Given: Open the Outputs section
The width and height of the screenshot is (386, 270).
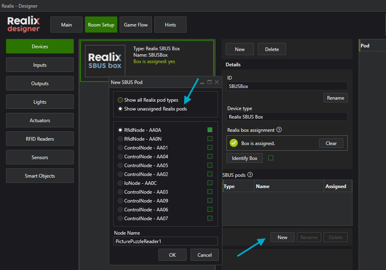Looking at the screenshot, I should pyautogui.click(x=40, y=83).
